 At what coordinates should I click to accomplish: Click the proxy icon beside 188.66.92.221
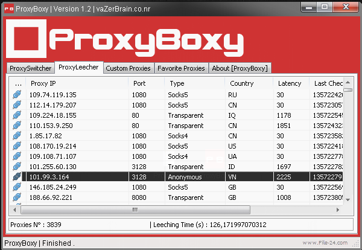(x=17, y=197)
